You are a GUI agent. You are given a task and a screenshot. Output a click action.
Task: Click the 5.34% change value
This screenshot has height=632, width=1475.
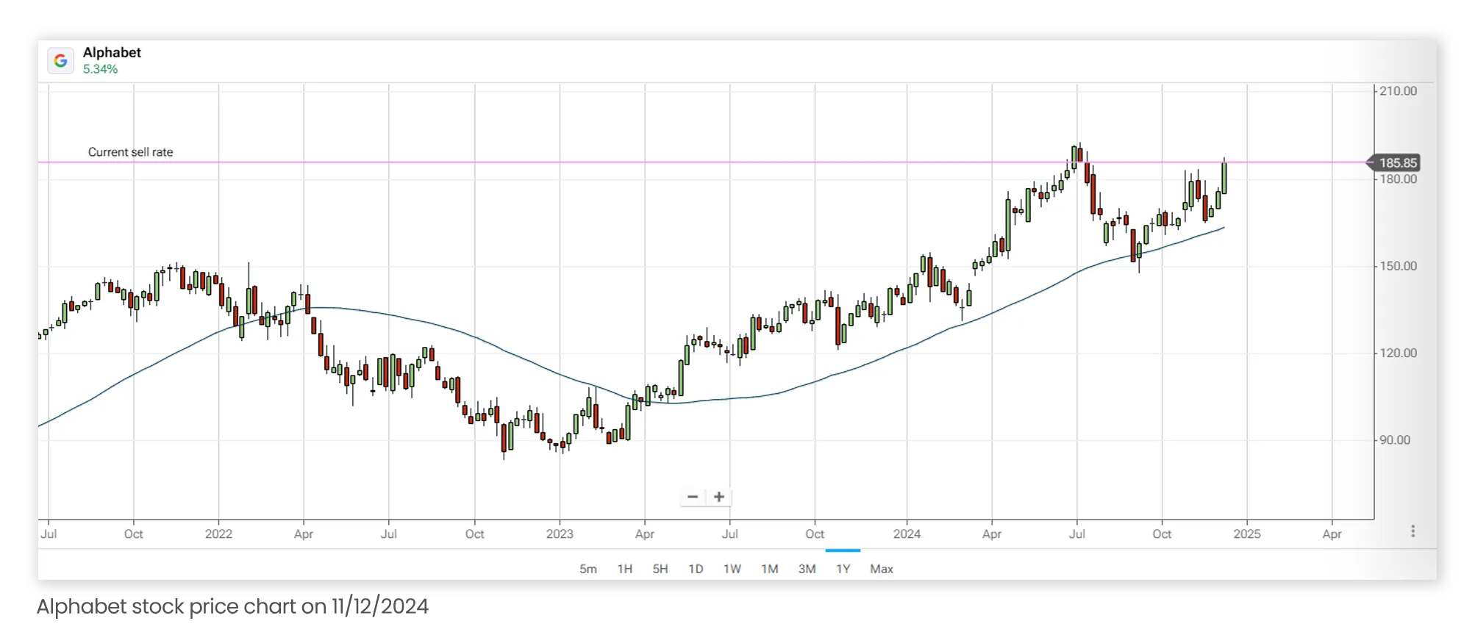pos(100,69)
